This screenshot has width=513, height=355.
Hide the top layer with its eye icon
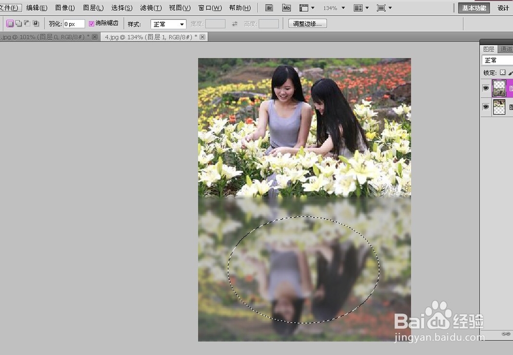coord(486,88)
